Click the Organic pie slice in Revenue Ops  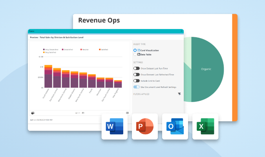208,69
